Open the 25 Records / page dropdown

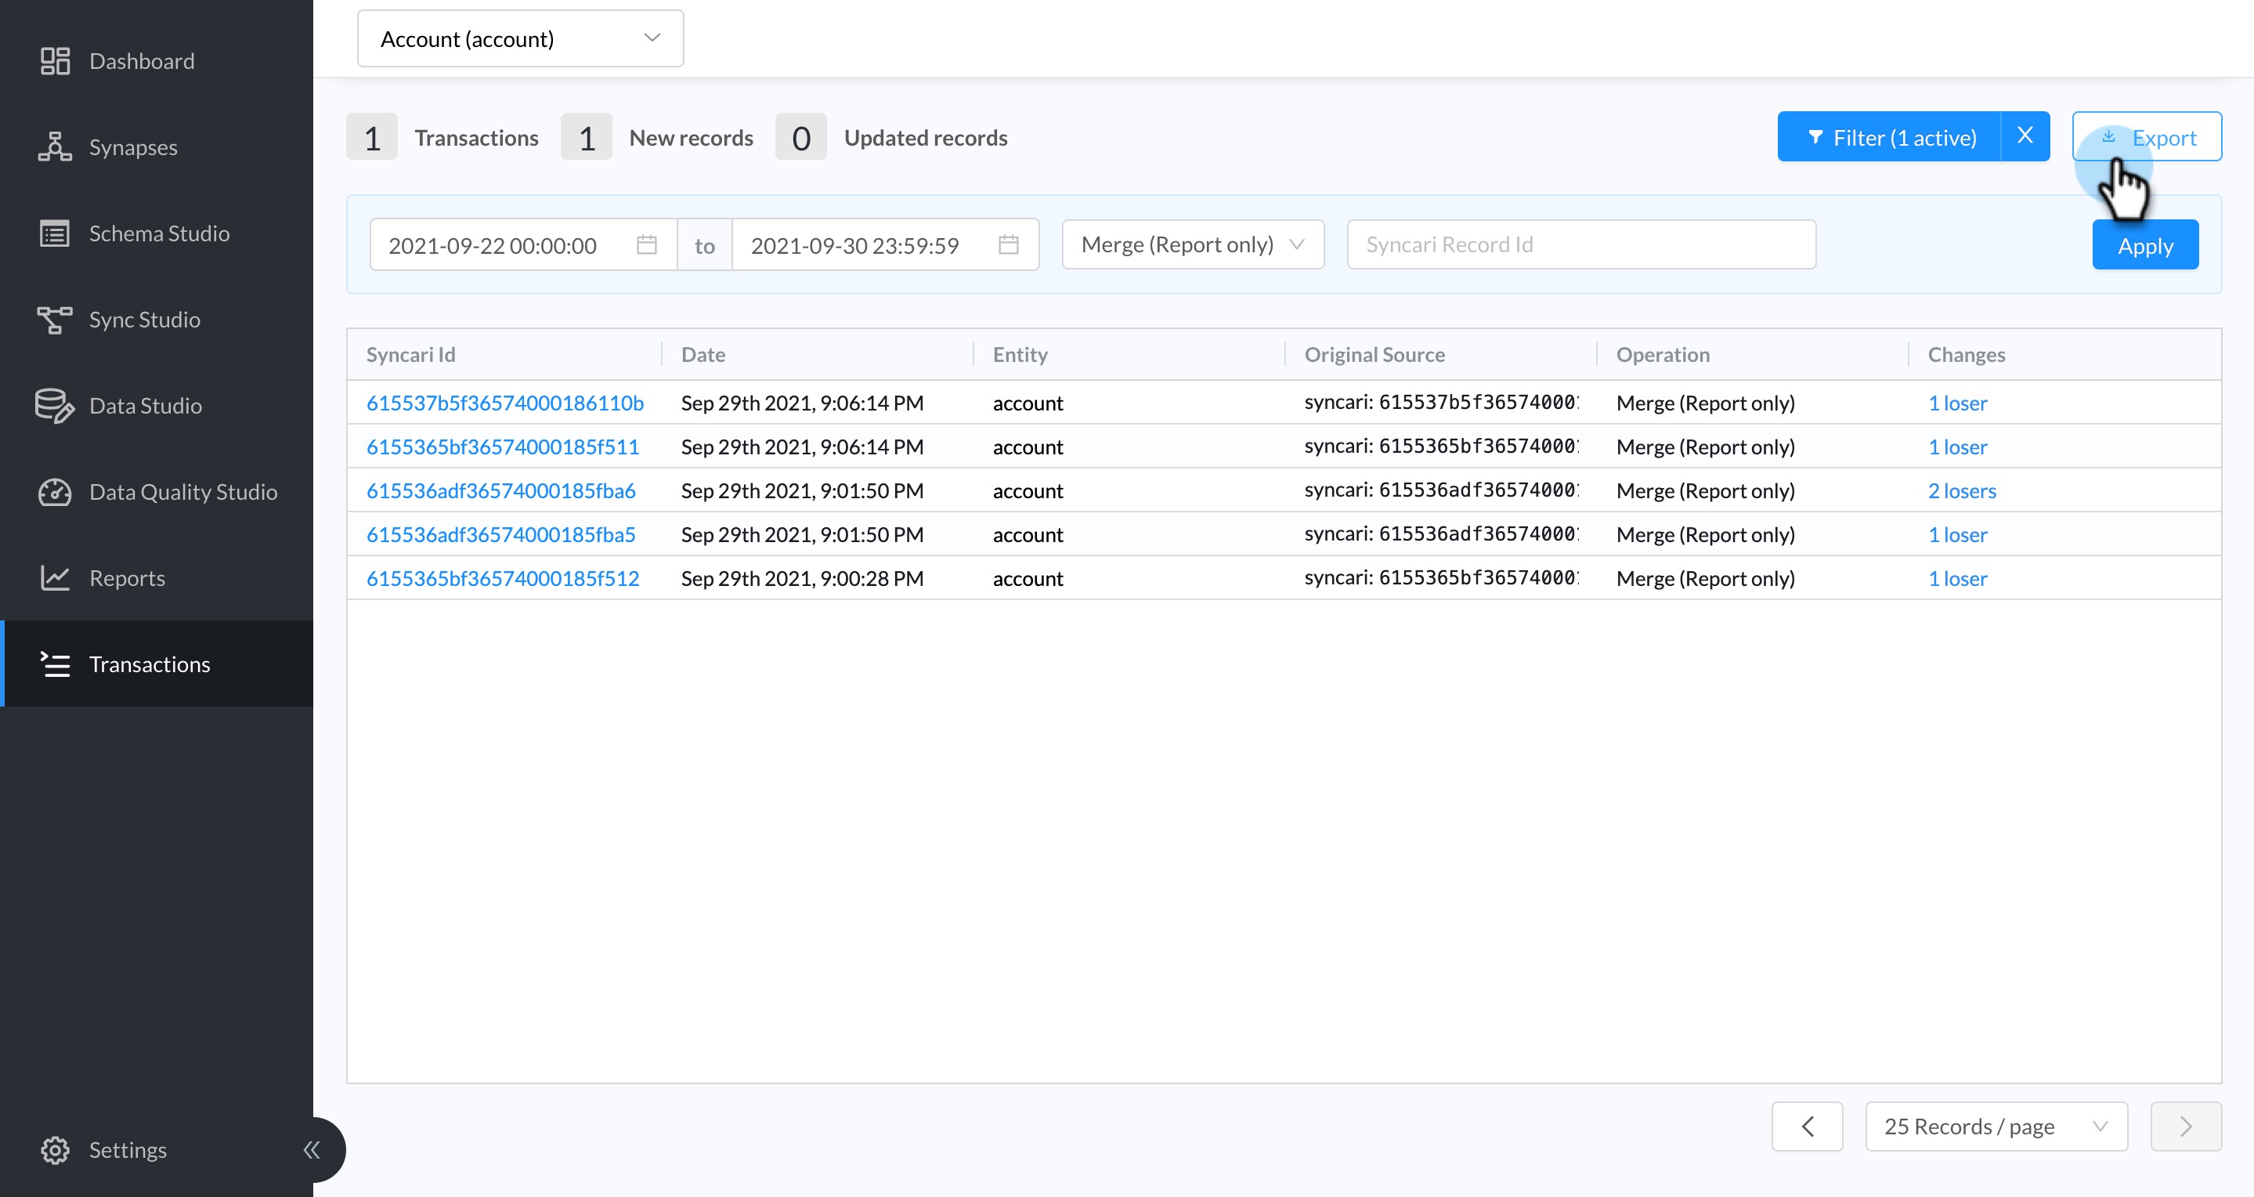(1997, 1126)
